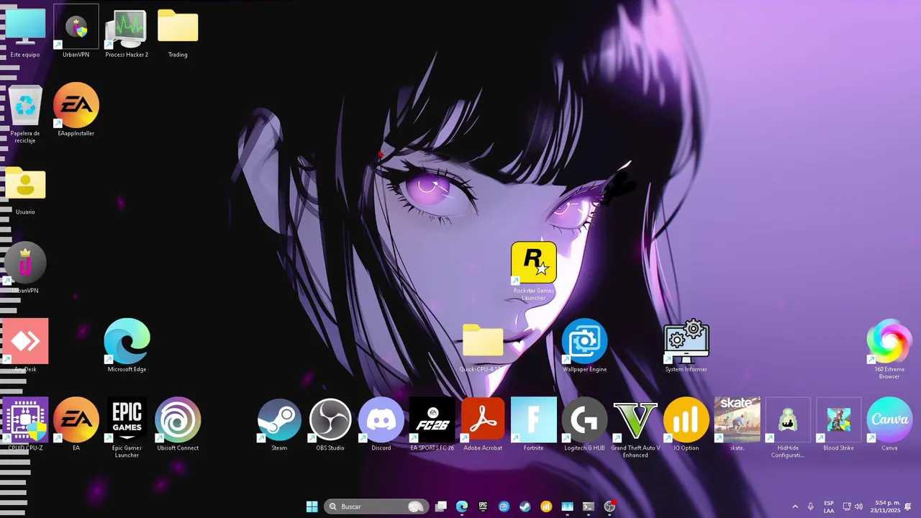
Task: Open Papelera de reciclaje
Action: click(25, 112)
